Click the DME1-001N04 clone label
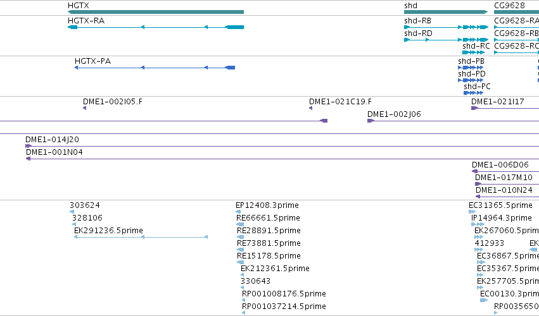This screenshot has height=316, width=539. pyautogui.click(x=54, y=152)
